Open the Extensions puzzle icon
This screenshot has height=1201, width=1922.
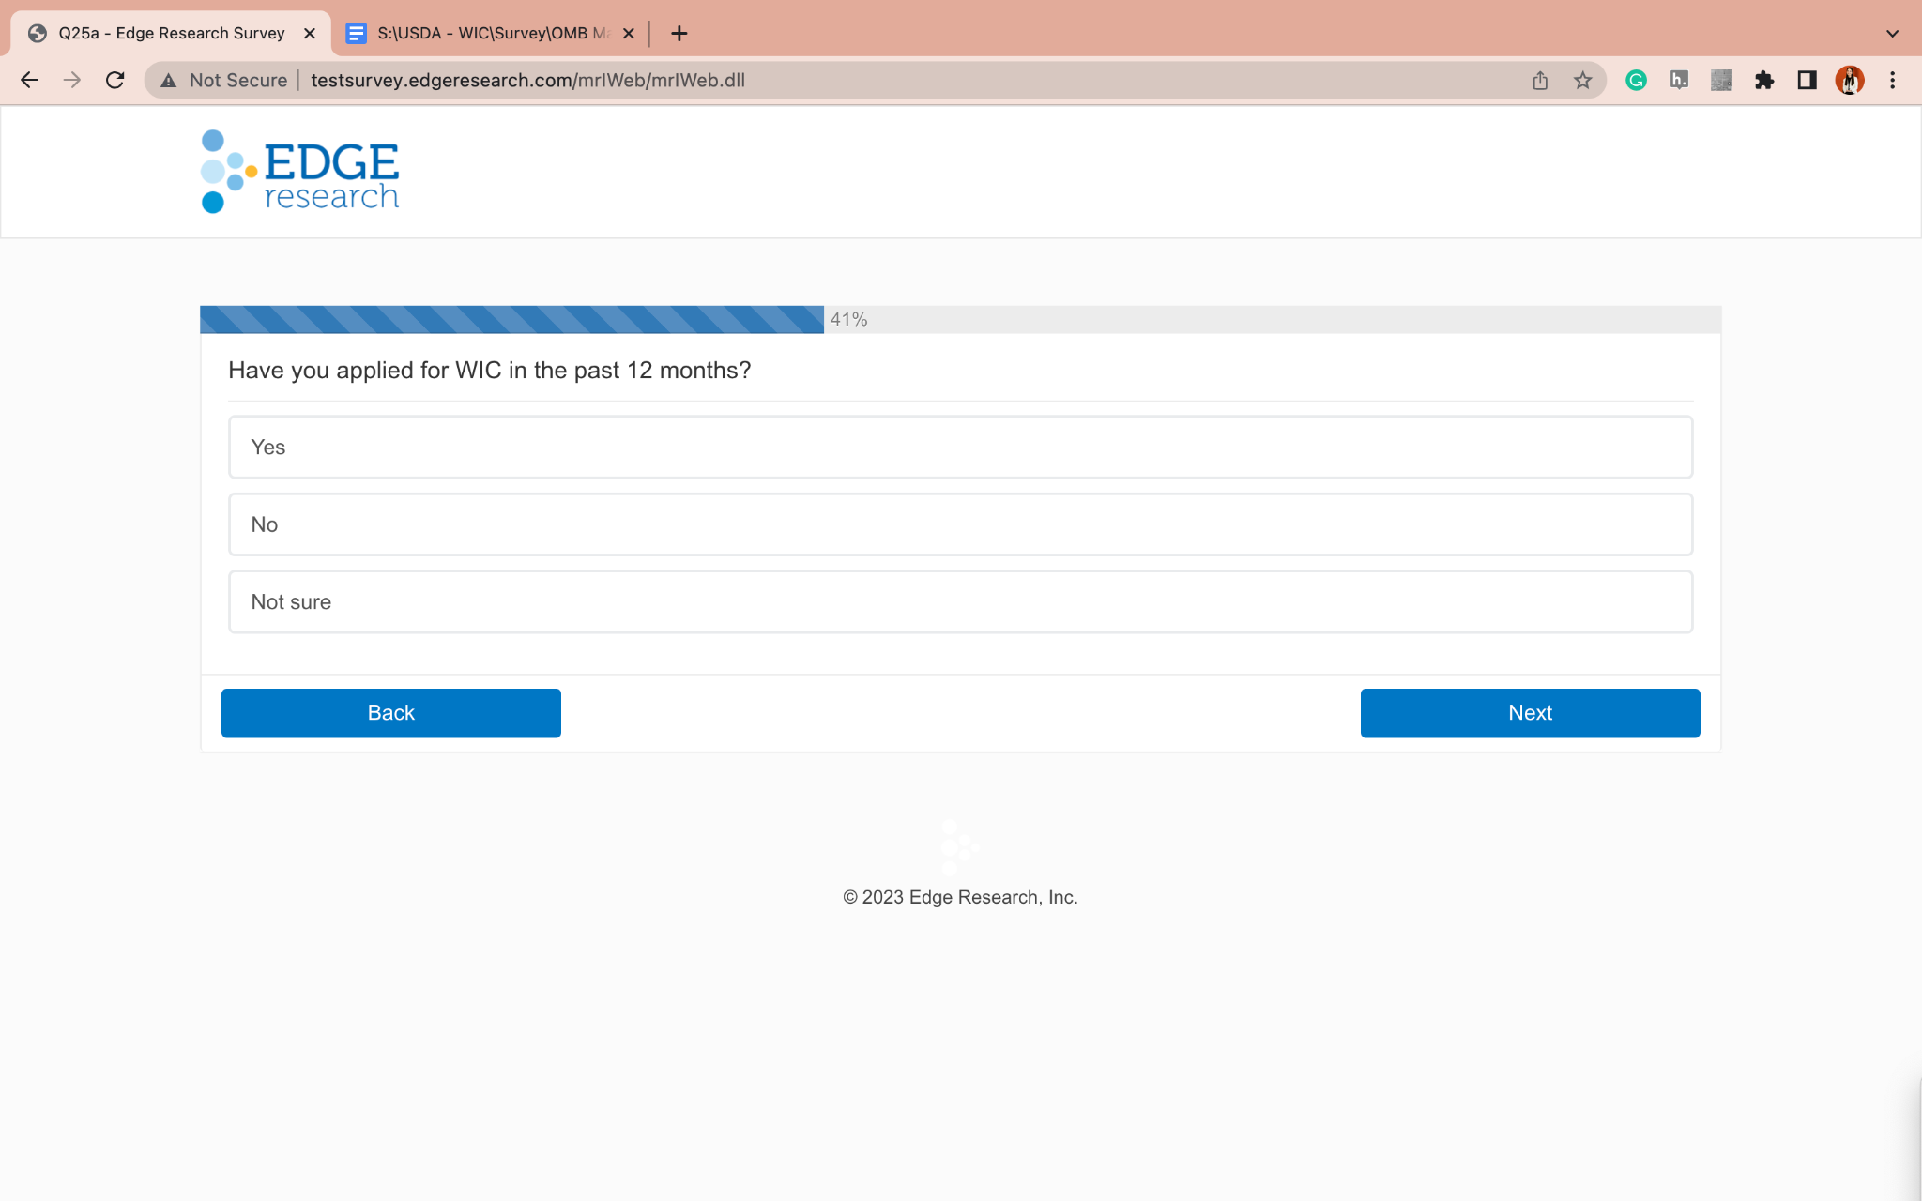point(1763,81)
